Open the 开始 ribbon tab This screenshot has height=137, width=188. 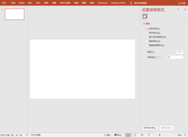pos(13,3)
